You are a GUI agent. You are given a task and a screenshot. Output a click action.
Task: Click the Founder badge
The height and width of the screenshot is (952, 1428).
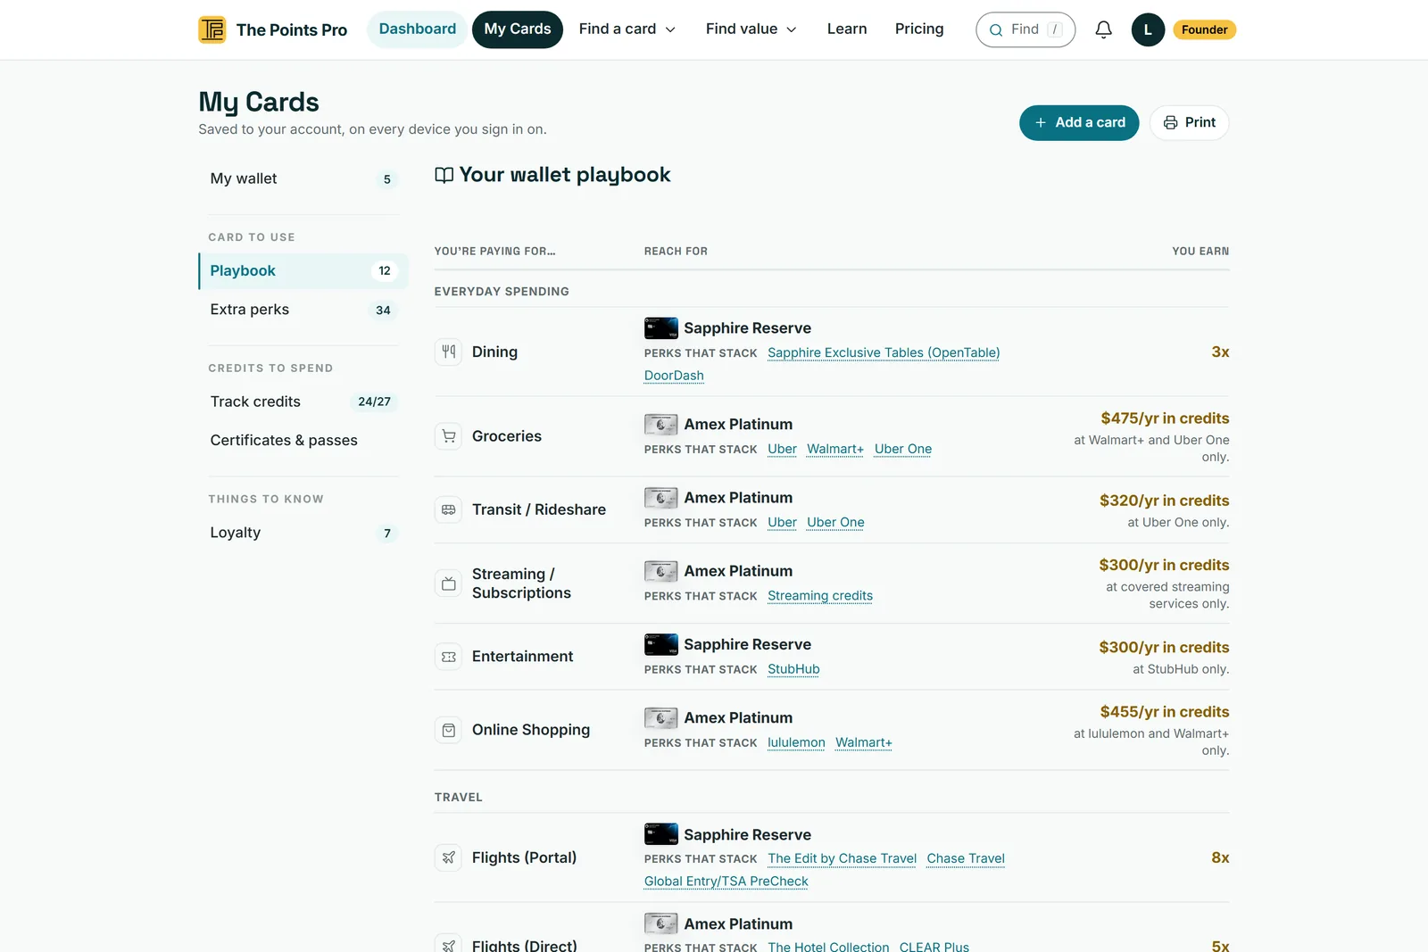pyautogui.click(x=1204, y=29)
